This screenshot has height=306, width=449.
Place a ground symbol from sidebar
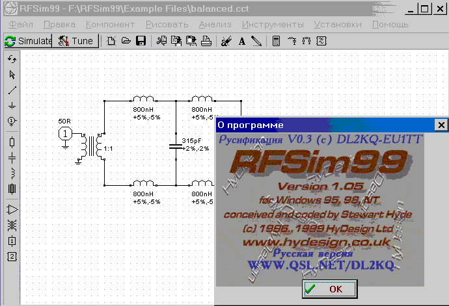click(12, 106)
